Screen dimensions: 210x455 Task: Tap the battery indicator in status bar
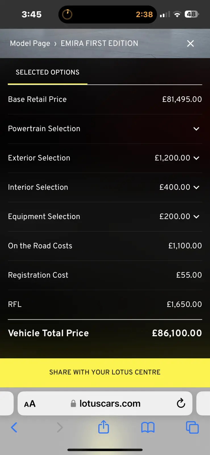pyautogui.click(x=192, y=14)
